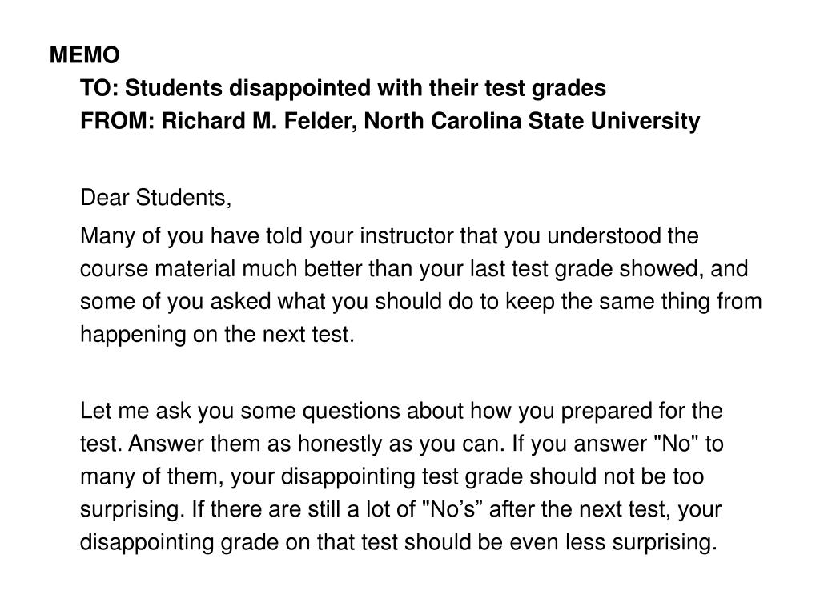Click the Dear Students greeting

(156, 198)
